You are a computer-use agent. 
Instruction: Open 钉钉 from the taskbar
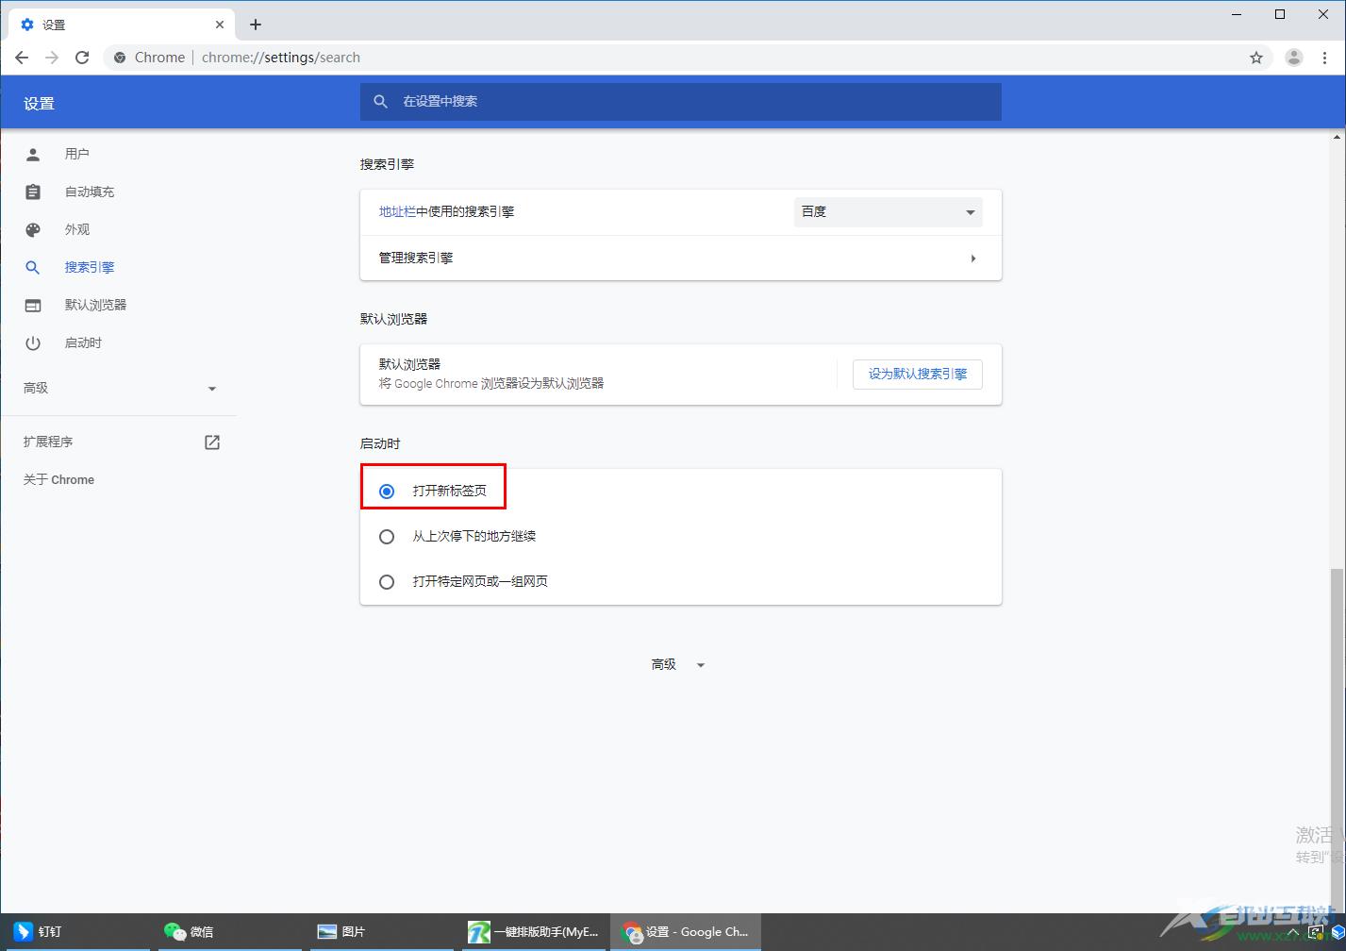pyautogui.click(x=75, y=931)
